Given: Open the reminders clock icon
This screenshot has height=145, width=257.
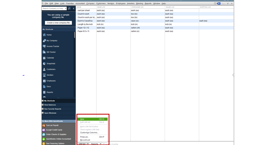Looking at the screenshot, I should [x=215, y=3].
